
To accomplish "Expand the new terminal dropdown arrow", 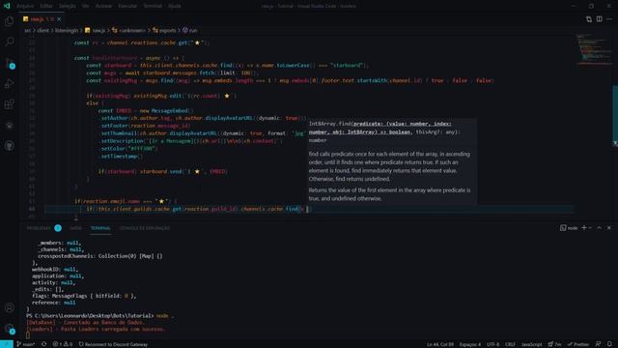I will tap(590, 228).
